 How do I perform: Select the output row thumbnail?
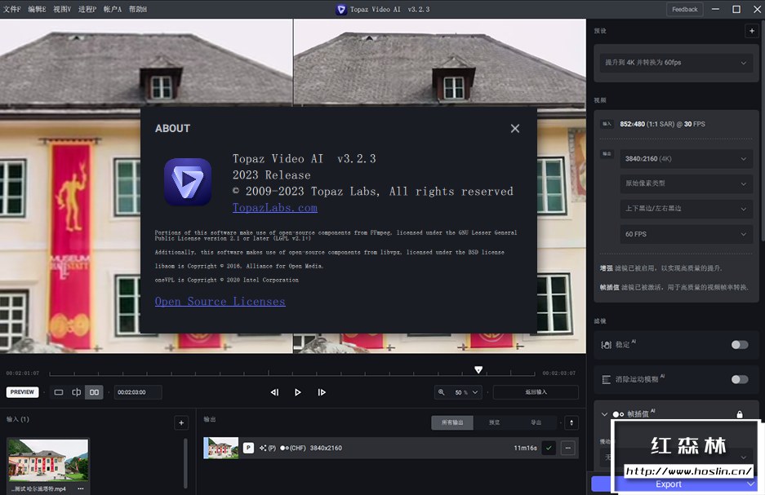click(221, 448)
